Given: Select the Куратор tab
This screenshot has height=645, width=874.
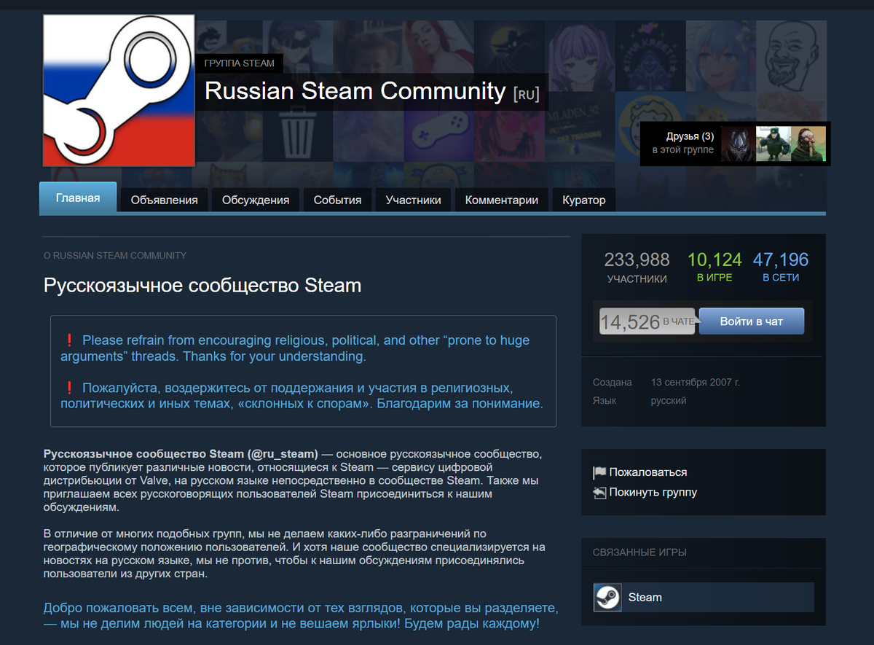Looking at the screenshot, I should pos(584,200).
